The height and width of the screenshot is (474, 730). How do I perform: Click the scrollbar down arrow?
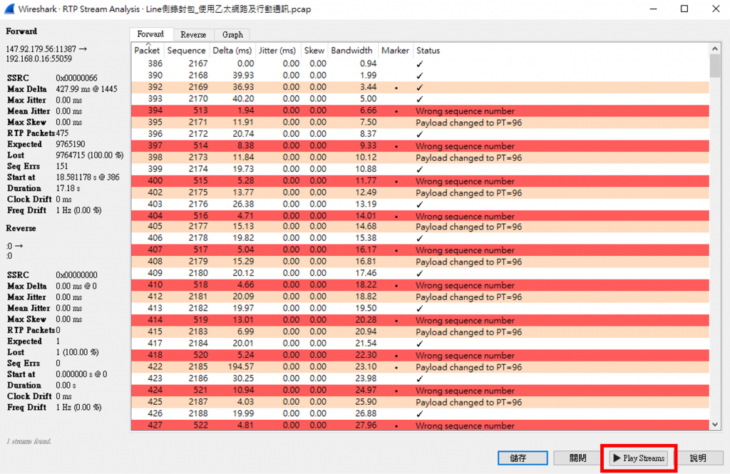coord(715,425)
